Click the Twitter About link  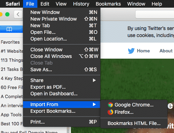click(x=166, y=51)
